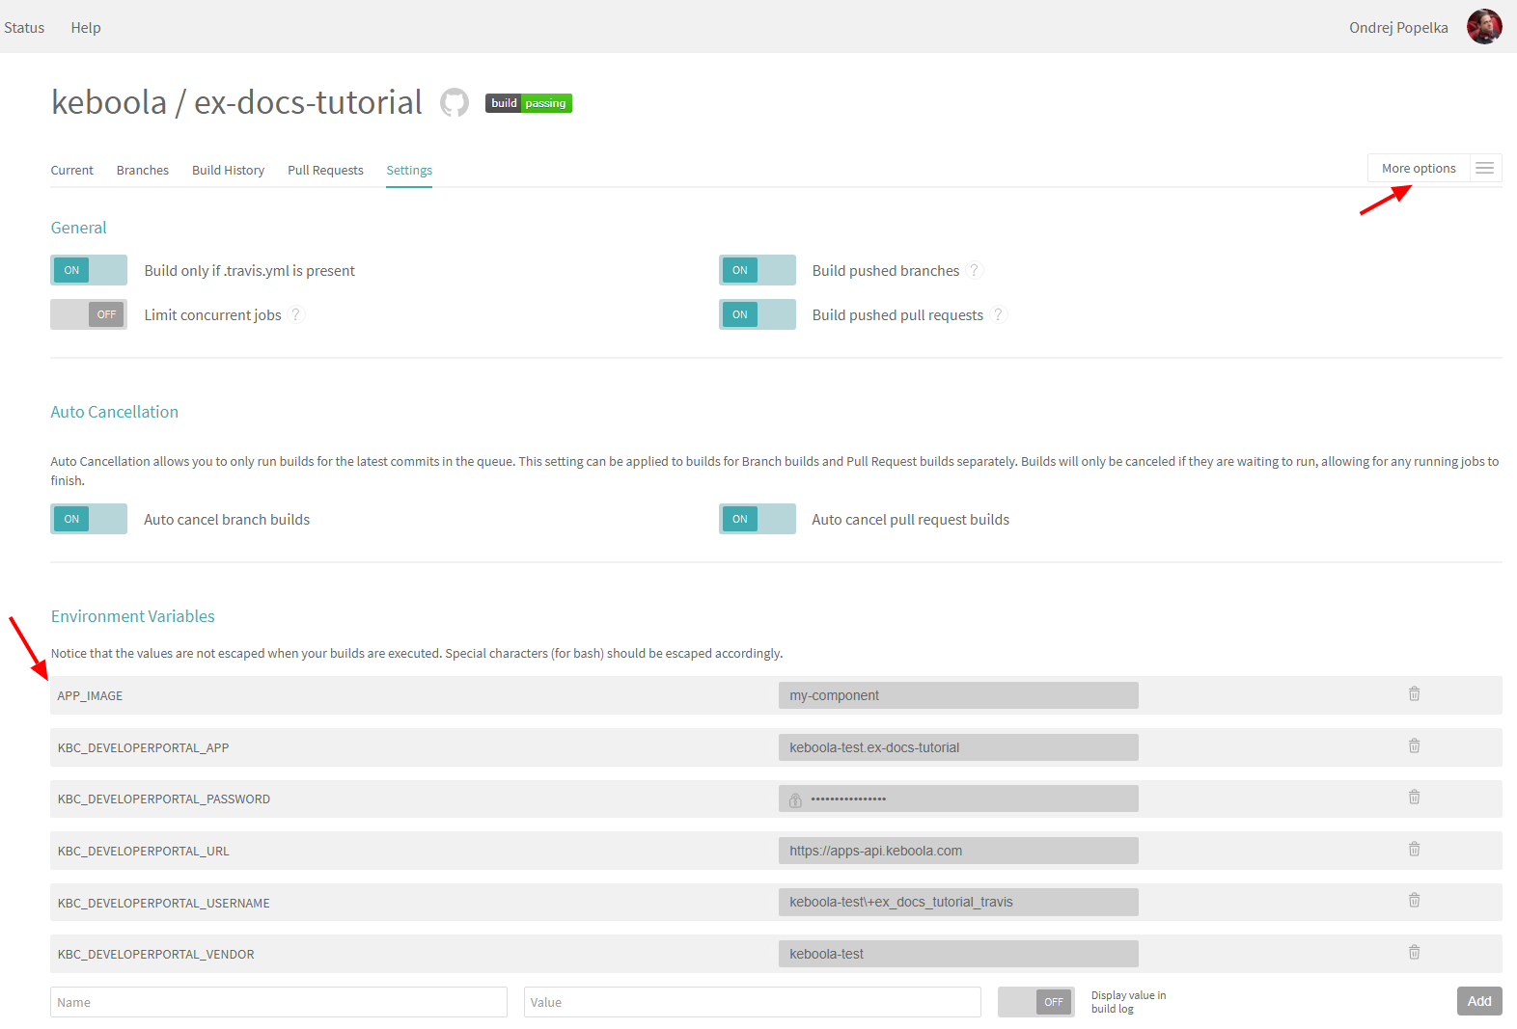1517x1029 pixels.
Task: Toggle Build only if .travis.yml is present
Action: (x=89, y=270)
